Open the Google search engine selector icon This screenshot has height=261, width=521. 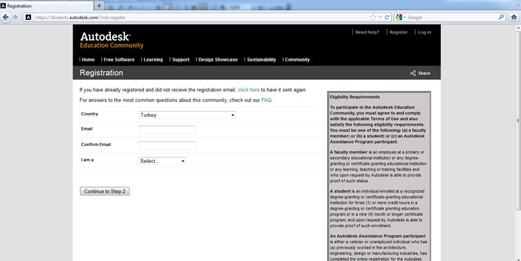click(x=399, y=17)
